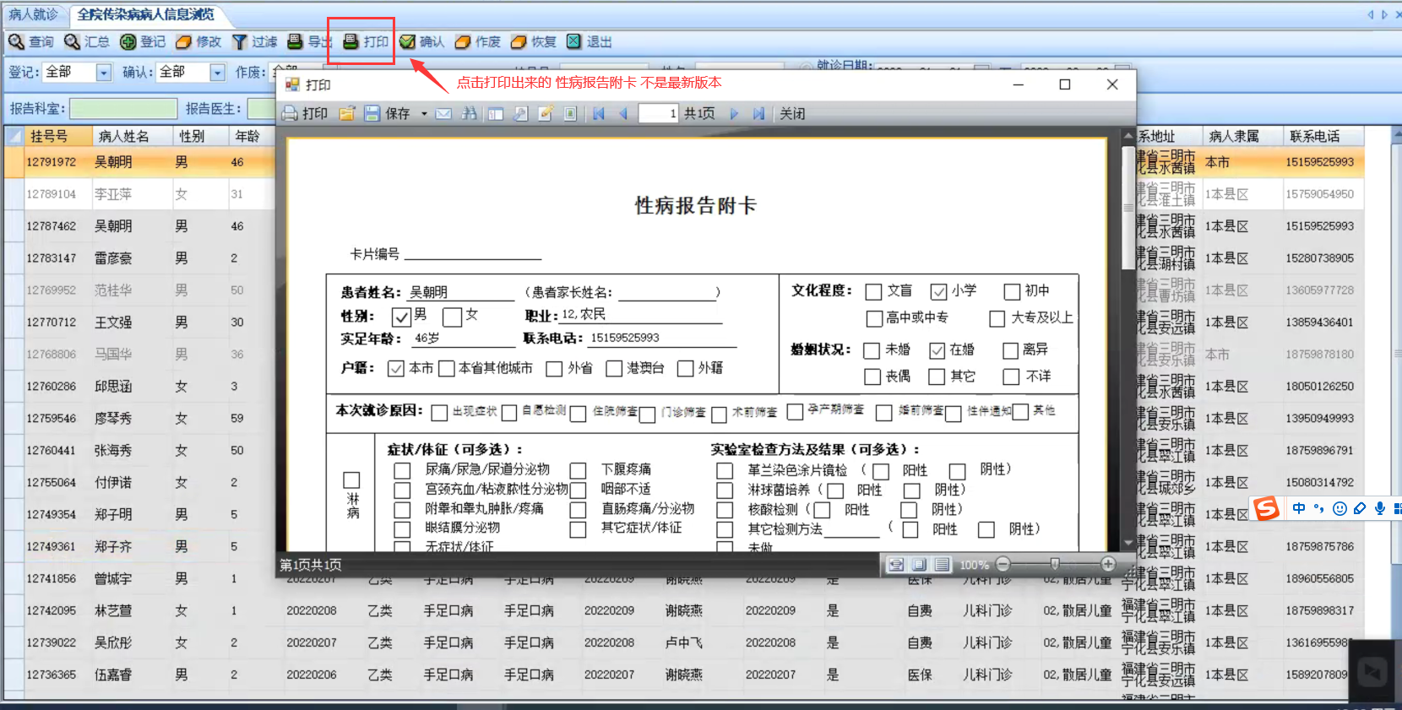Expand the 登记 dropdown showing 全部
This screenshot has height=710, width=1402.
click(x=103, y=73)
